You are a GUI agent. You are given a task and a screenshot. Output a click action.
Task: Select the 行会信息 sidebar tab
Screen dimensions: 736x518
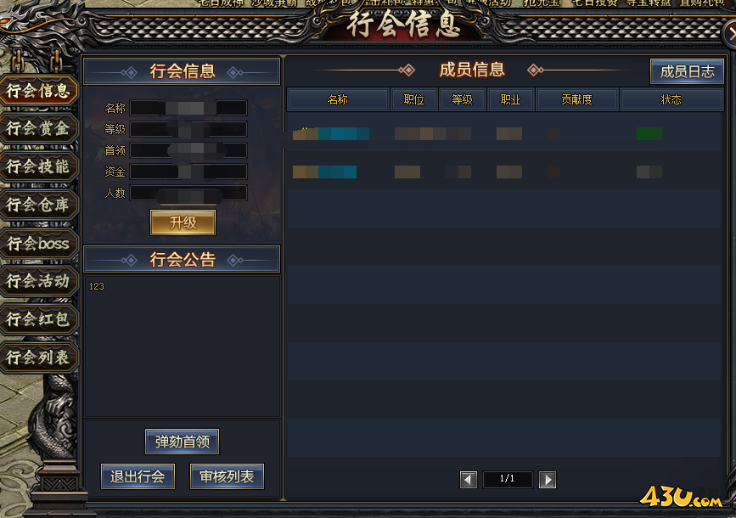tap(39, 90)
